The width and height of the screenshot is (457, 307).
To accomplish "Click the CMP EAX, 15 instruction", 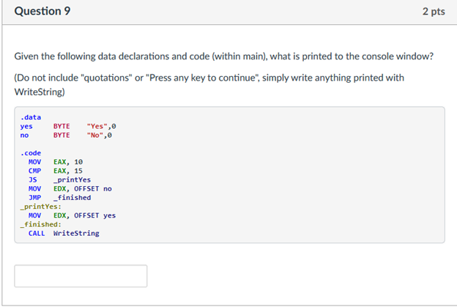I will click(56, 170).
